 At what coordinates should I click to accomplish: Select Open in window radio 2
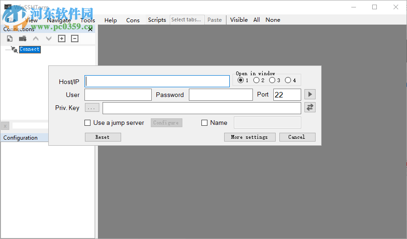256,80
